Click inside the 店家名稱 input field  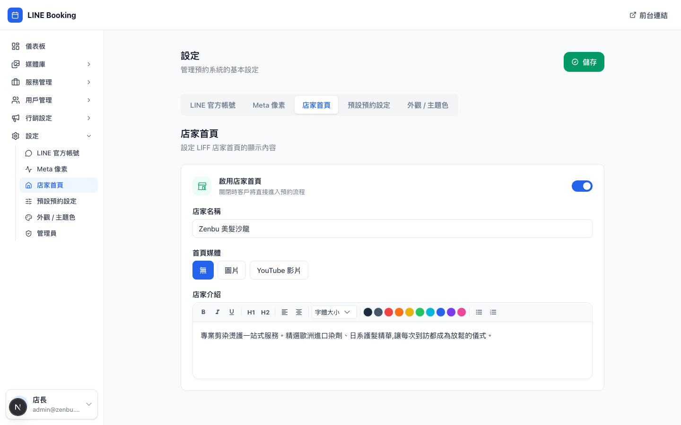393,229
